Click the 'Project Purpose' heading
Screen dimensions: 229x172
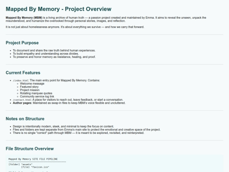(x=22, y=43)
